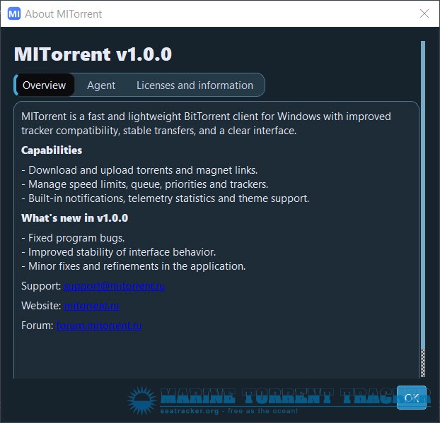Open the support@mitorrent.ru email link

pos(114,286)
